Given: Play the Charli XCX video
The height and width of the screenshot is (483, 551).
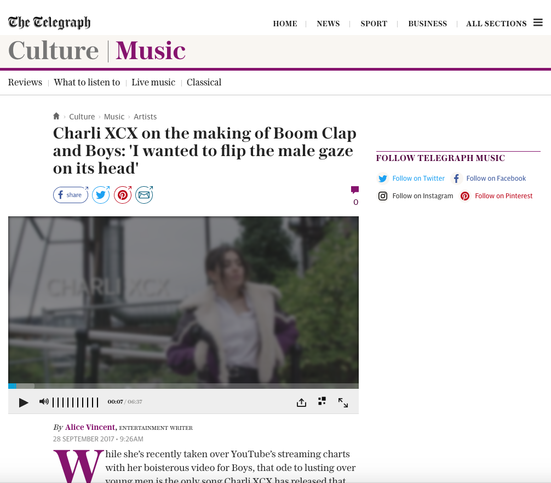Looking at the screenshot, I should click(24, 402).
